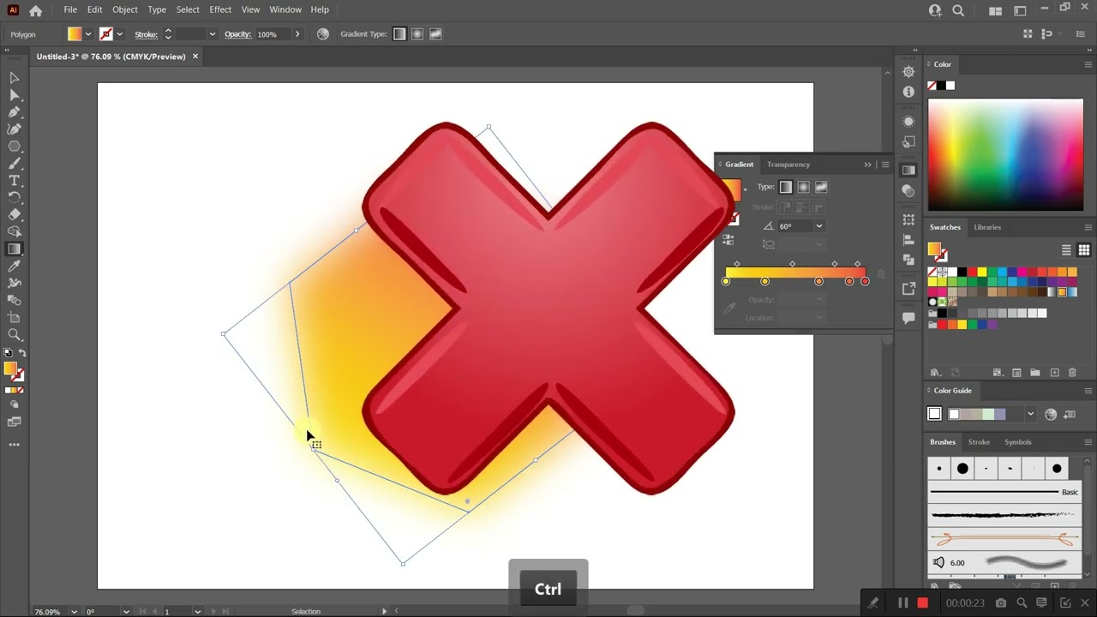Viewport: 1097px width, 617px height.
Task: Set Freeform gradient type in Gradient panel
Action: (821, 187)
